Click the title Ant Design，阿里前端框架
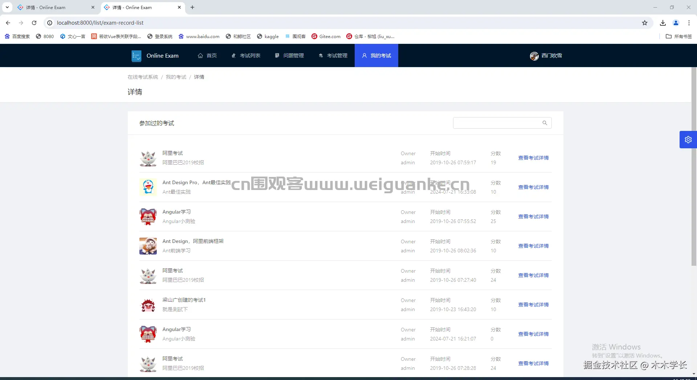The width and height of the screenshot is (697, 380). click(193, 241)
